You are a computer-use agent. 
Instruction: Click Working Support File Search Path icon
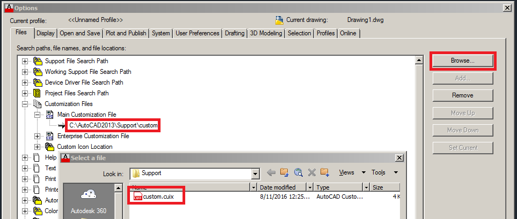[x=38, y=72]
